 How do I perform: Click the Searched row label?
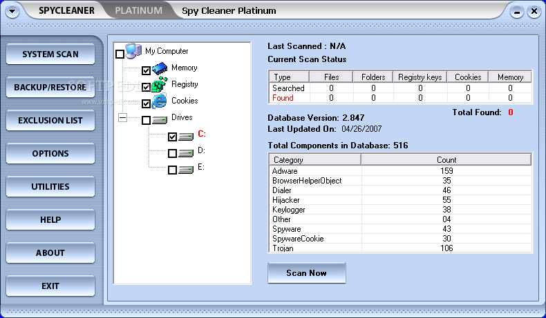[x=288, y=88]
